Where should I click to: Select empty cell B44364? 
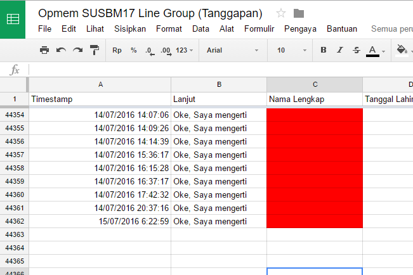click(x=219, y=248)
